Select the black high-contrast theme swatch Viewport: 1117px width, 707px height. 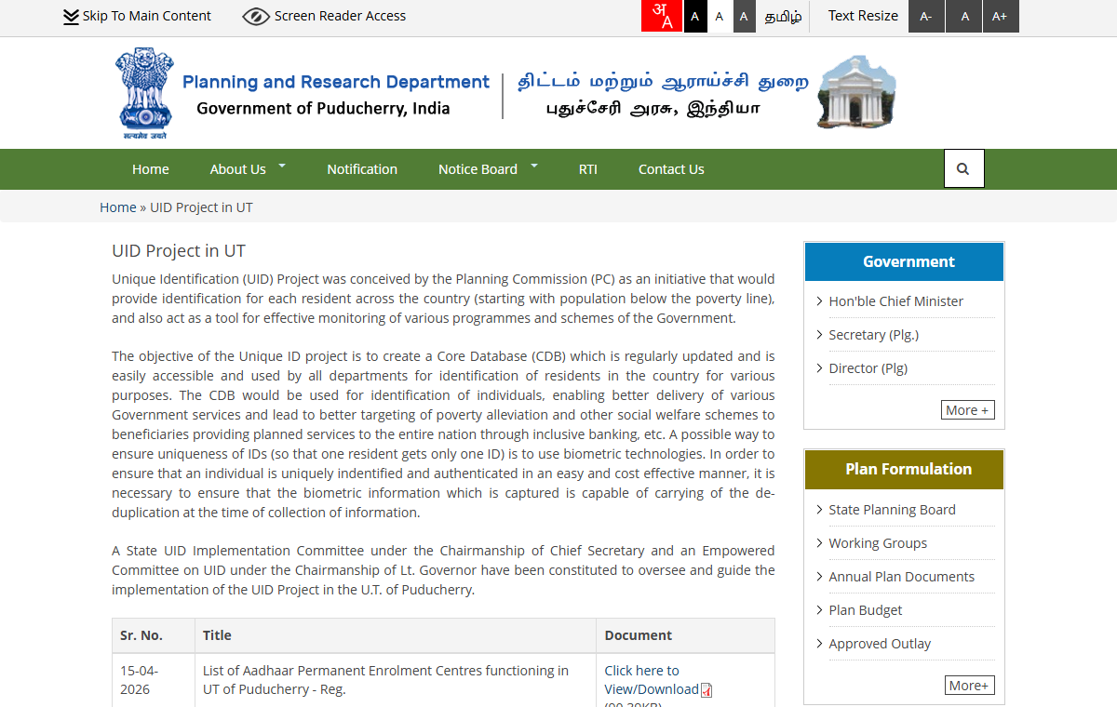[695, 16]
